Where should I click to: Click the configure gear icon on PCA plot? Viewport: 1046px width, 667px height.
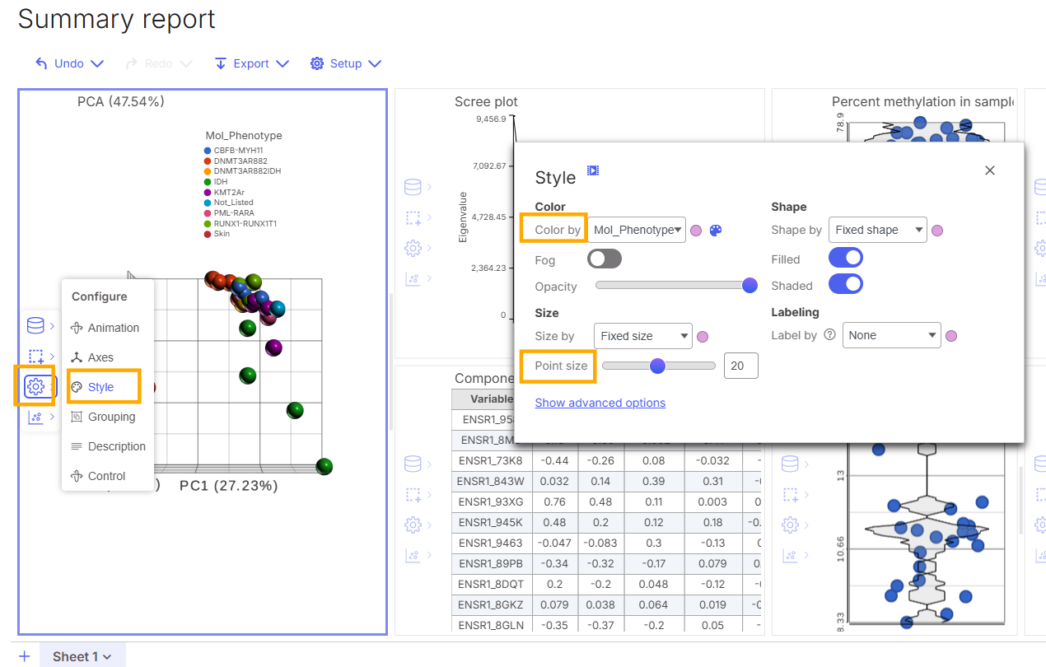[35, 386]
